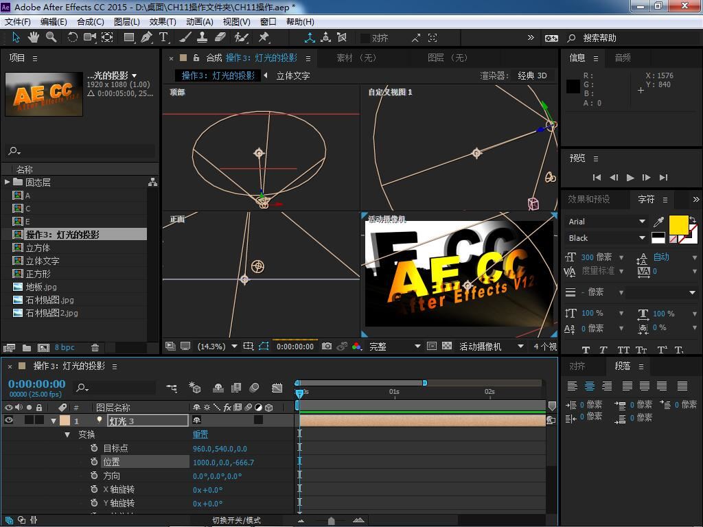Delete item with project trash icon
The height and width of the screenshot is (527, 703).
[95, 347]
